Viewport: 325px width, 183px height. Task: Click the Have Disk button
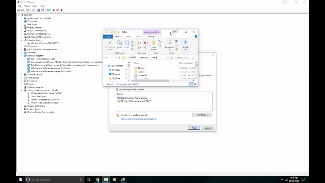tap(202, 115)
